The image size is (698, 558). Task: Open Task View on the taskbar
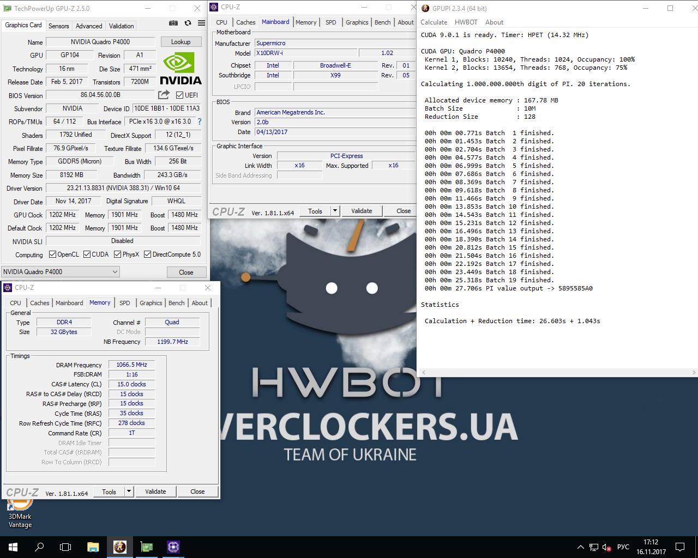(65, 547)
